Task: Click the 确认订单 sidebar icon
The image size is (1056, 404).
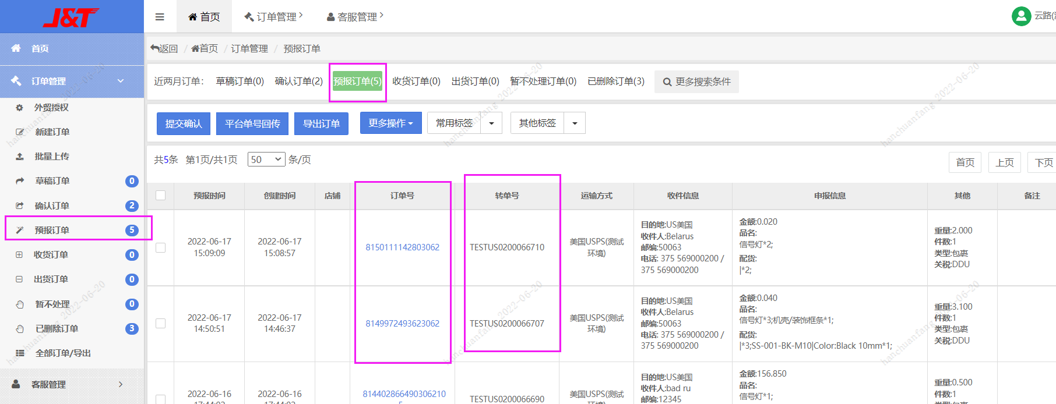Action: click(20, 205)
